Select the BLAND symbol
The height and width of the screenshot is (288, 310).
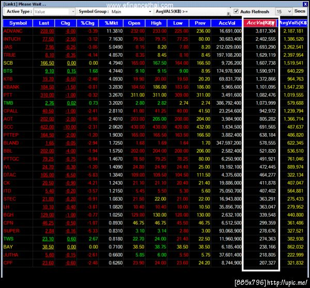[x=11, y=143]
